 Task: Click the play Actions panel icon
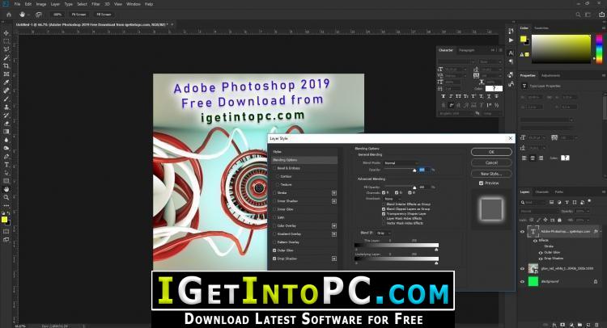511,40
